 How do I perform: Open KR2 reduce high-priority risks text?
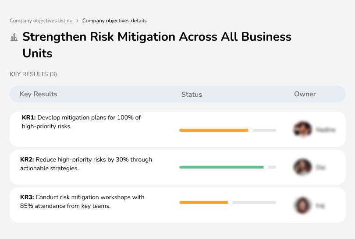click(86, 164)
